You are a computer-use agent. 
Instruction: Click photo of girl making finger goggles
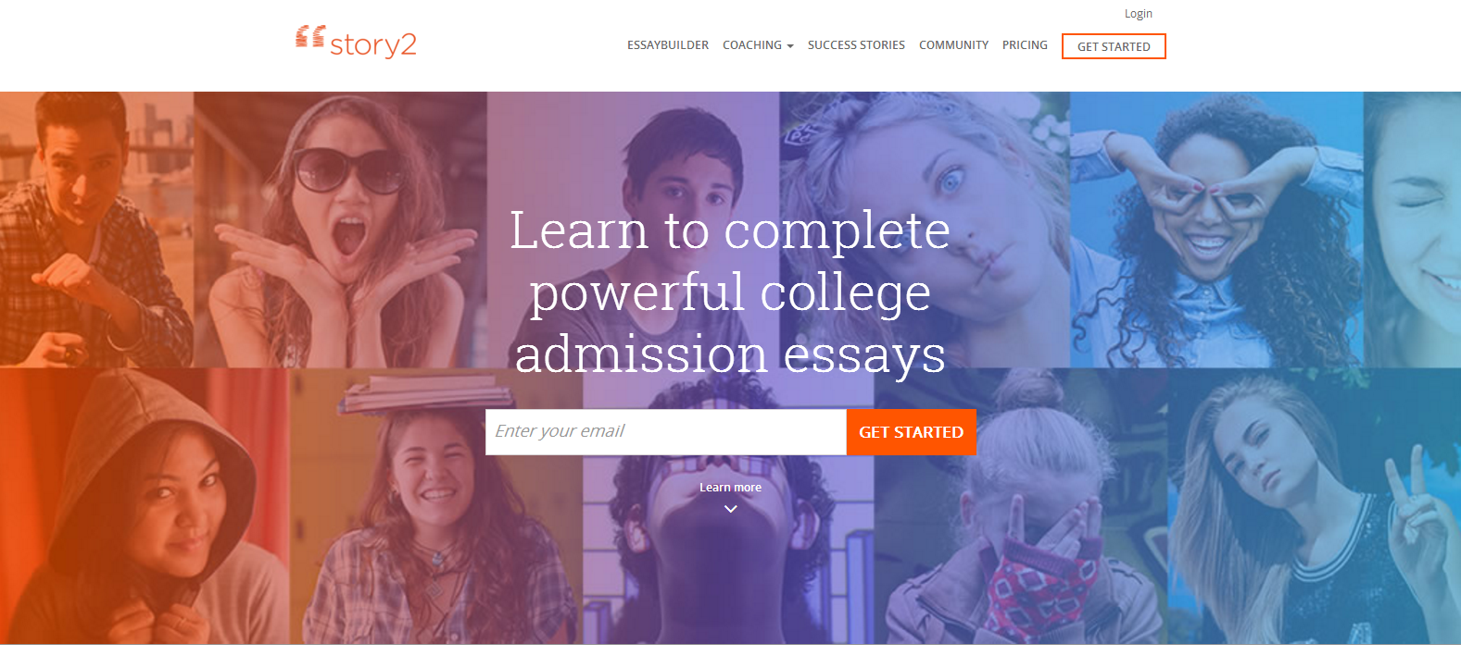(x=1216, y=229)
